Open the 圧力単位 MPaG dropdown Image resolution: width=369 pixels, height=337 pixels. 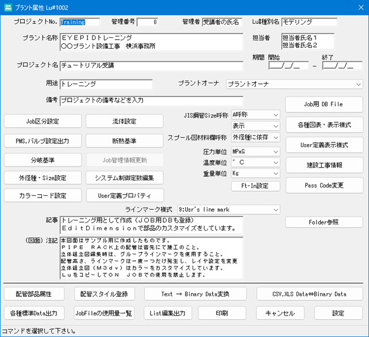click(x=256, y=152)
